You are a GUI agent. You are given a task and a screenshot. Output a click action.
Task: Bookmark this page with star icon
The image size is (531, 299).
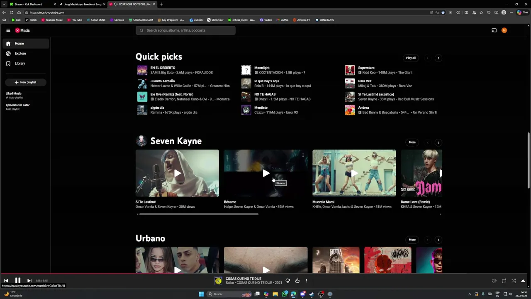point(443,12)
